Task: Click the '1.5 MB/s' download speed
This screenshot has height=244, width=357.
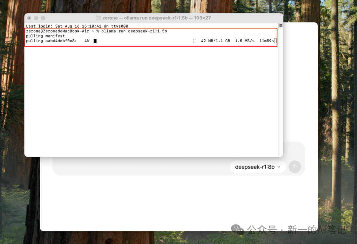Action: click(x=245, y=41)
